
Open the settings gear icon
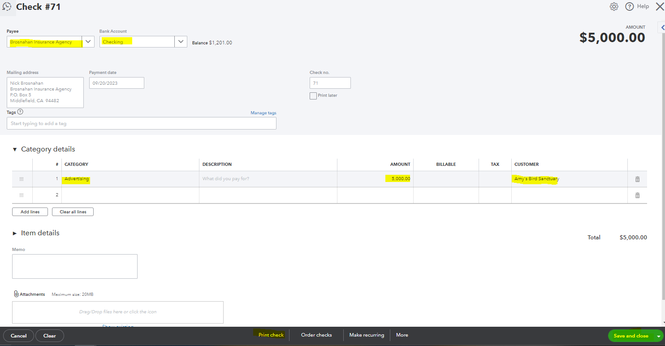click(x=614, y=6)
